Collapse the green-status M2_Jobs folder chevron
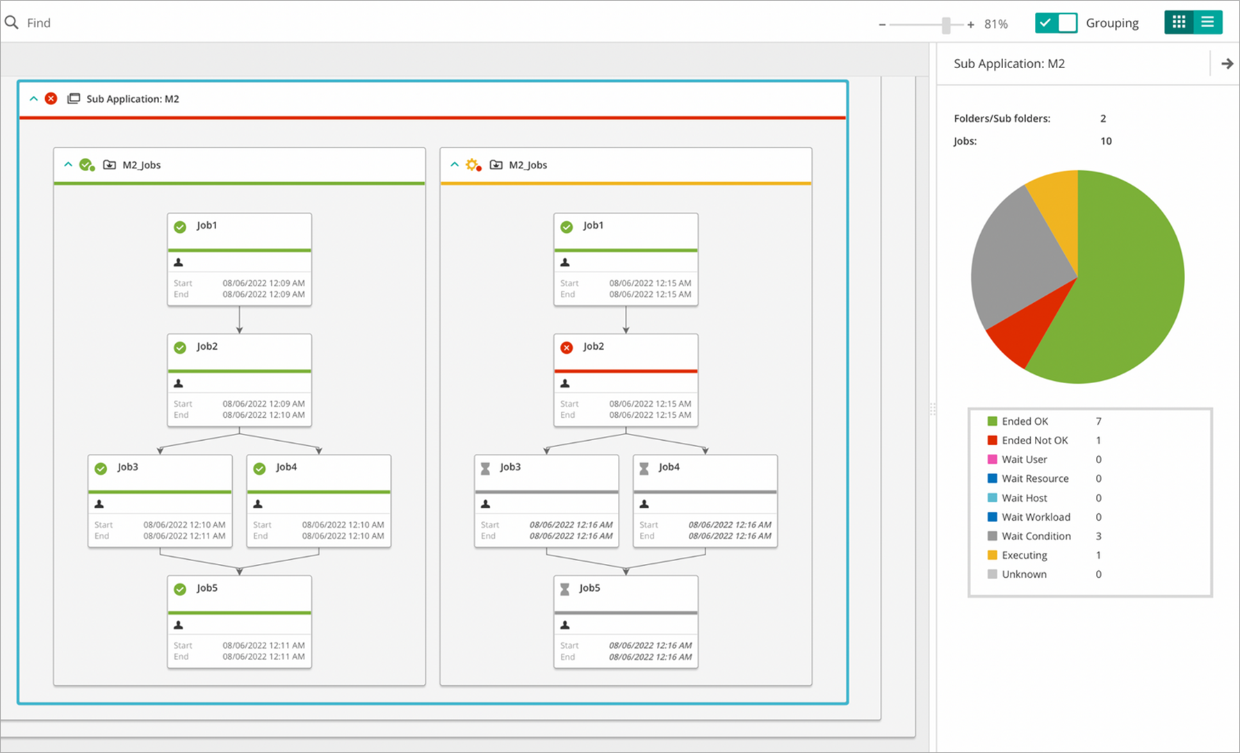 coord(68,165)
